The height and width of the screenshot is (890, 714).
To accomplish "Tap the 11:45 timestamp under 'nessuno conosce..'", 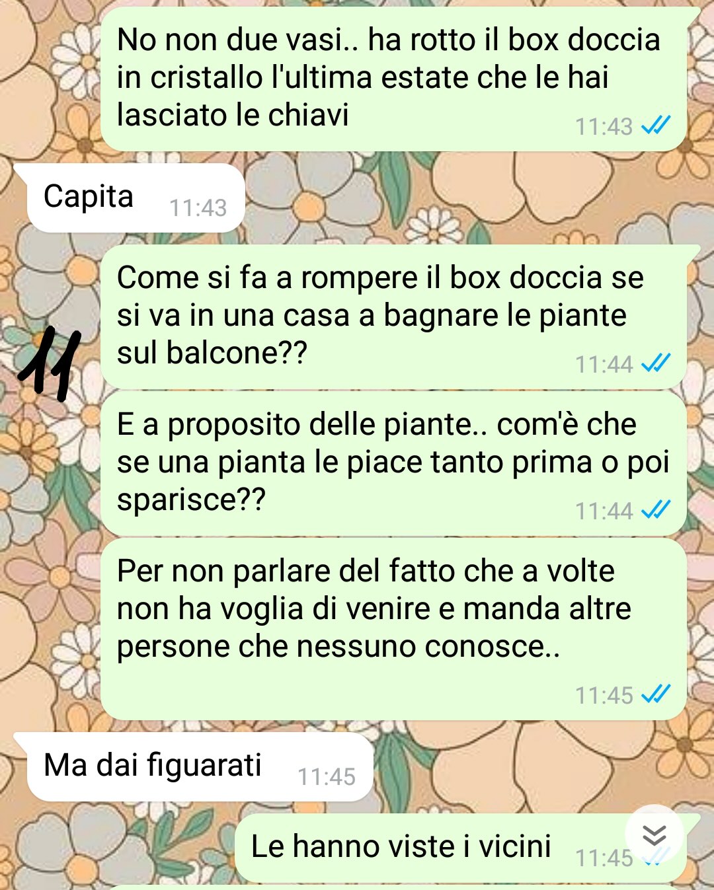I will [x=604, y=696].
